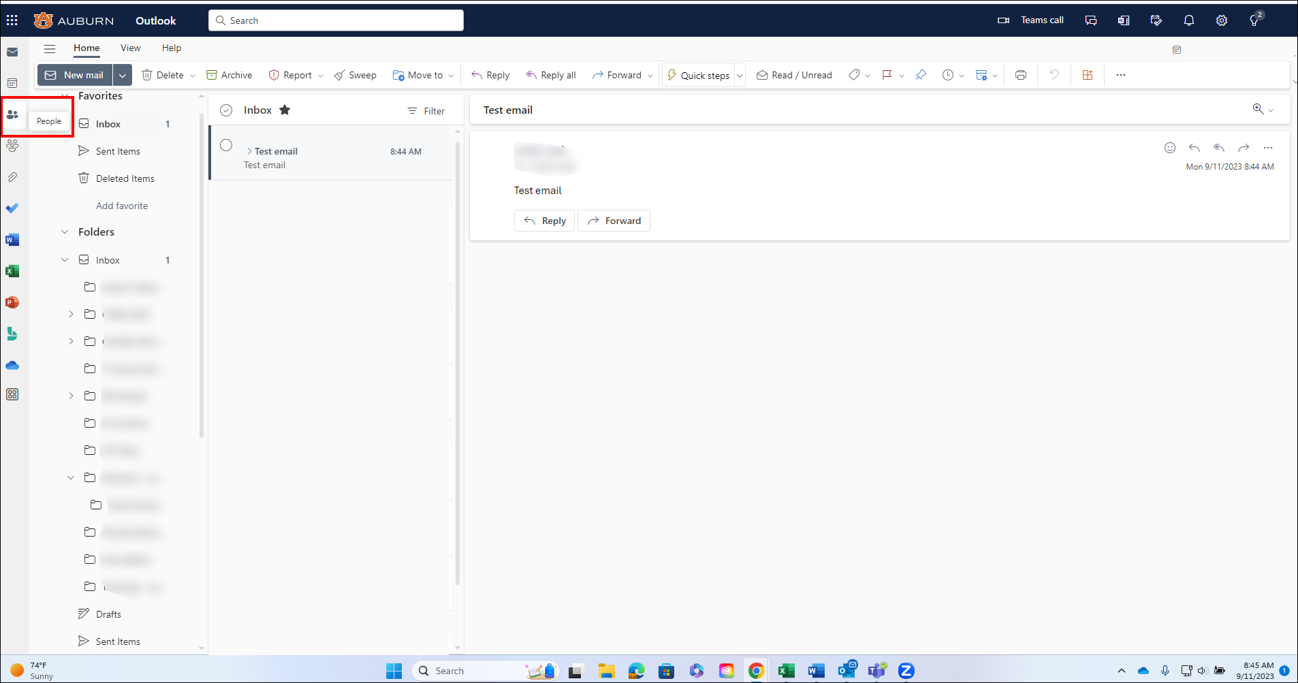1298x683 pixels.
Task: Open the message list Filter
Action: click(426, 111)
